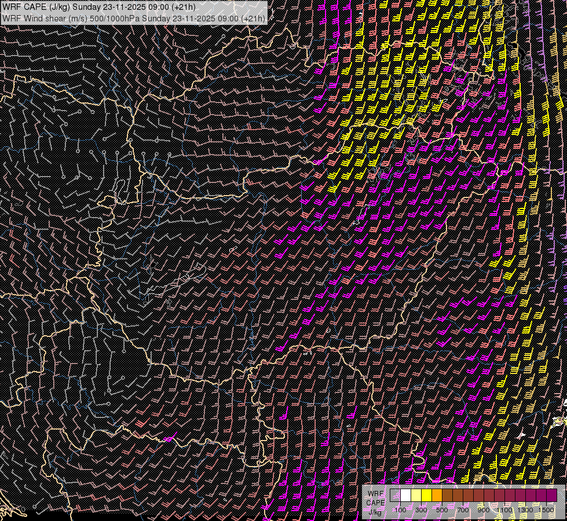Pick the bright yellow CAPE legend swatch
The image size is (567, 521).
[426, 495]
